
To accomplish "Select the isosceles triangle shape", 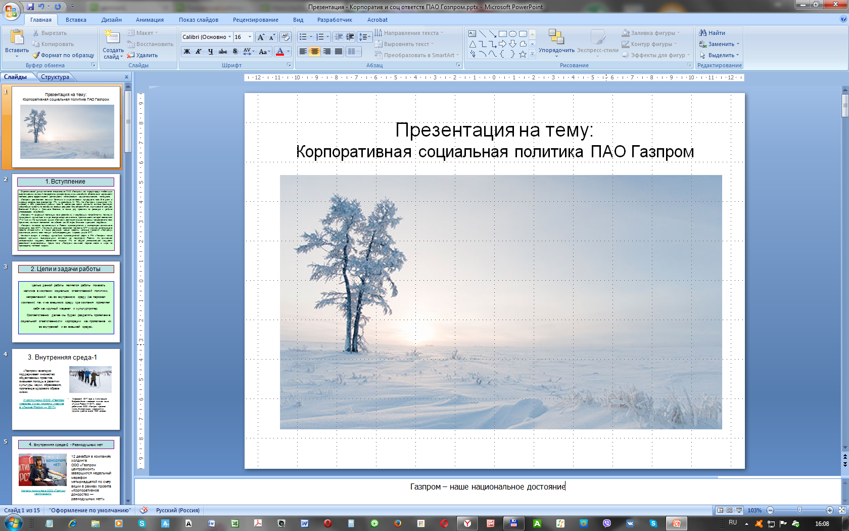I will pos(472,44).
